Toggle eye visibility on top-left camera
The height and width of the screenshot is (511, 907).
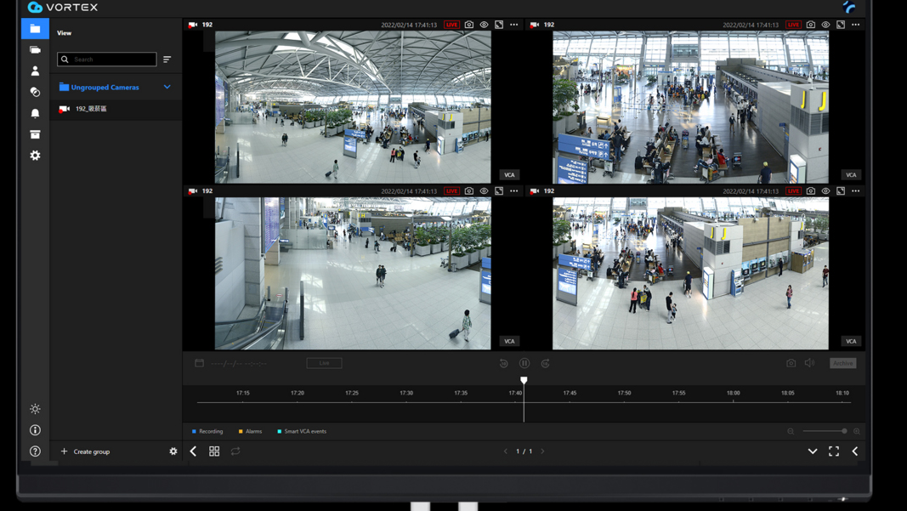pos(485,25)
